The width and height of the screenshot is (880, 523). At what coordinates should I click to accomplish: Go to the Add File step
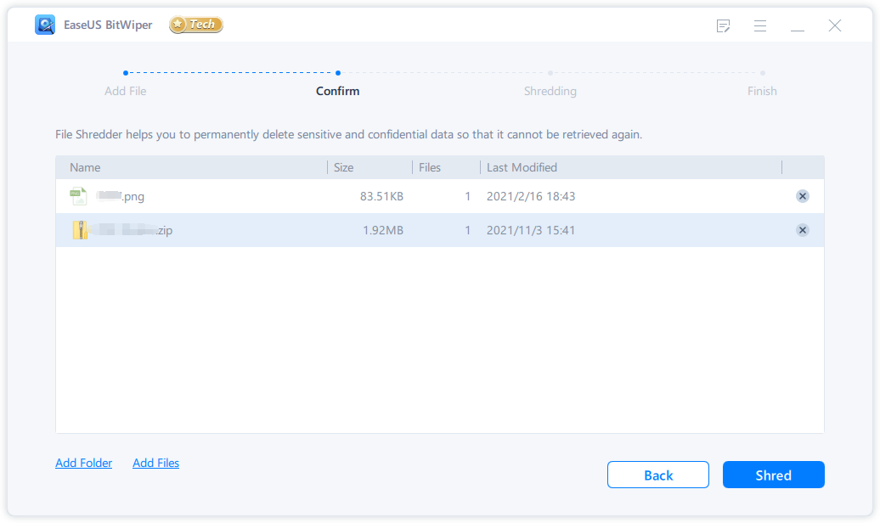point(125,91)
